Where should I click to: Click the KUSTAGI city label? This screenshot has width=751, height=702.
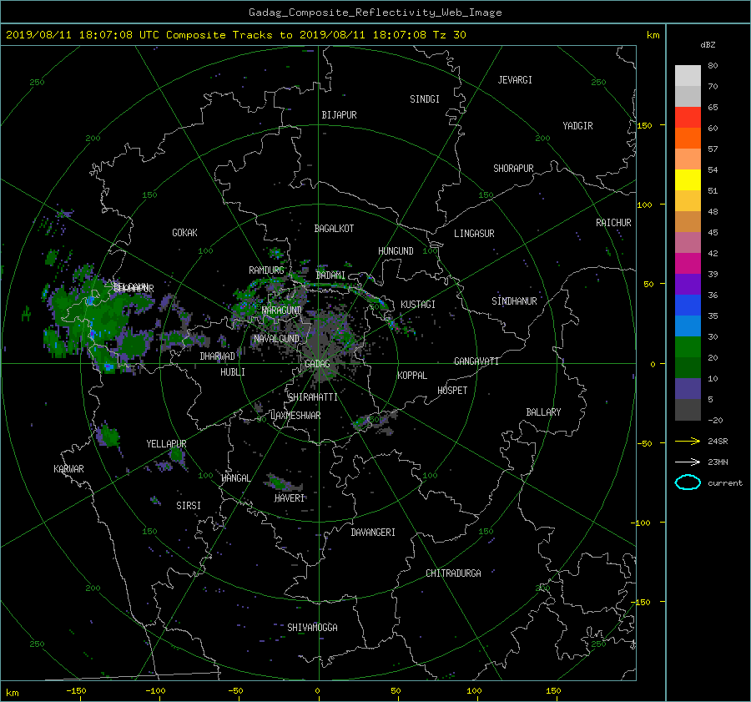click(x=418, y=305)
